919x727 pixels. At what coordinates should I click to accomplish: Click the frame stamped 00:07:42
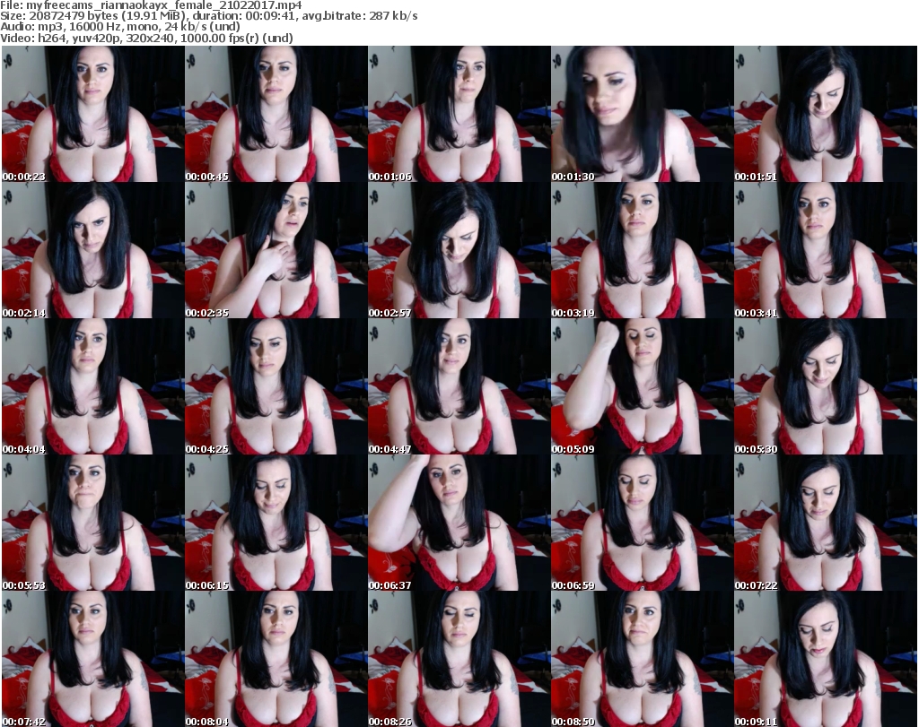tap(92, 659)
